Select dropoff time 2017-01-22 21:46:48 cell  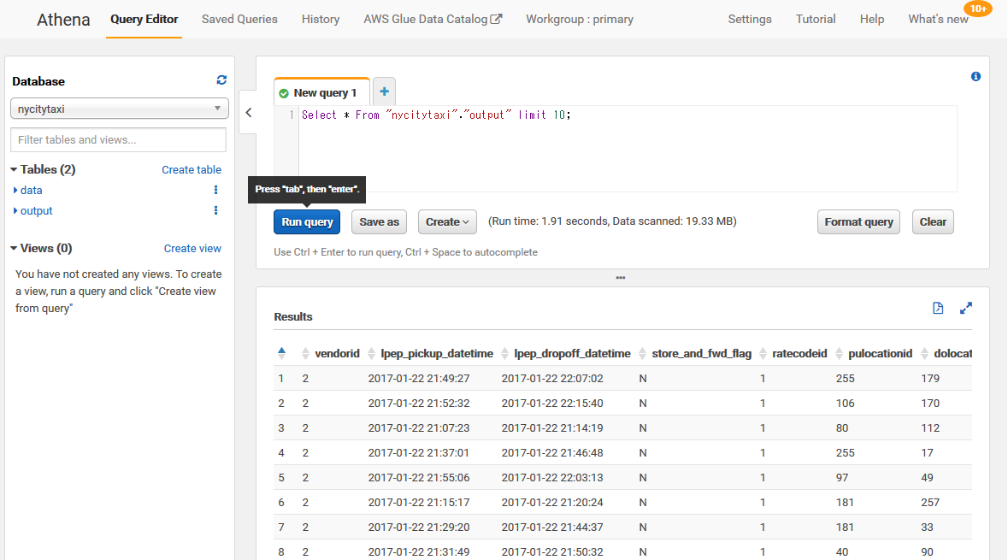pyautogui.click(x=552, y=452)
